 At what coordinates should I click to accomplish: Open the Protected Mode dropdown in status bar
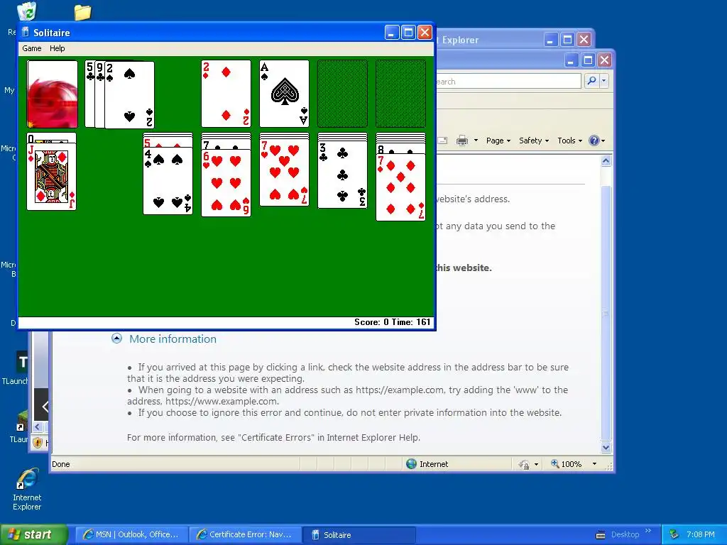[537, 464]
